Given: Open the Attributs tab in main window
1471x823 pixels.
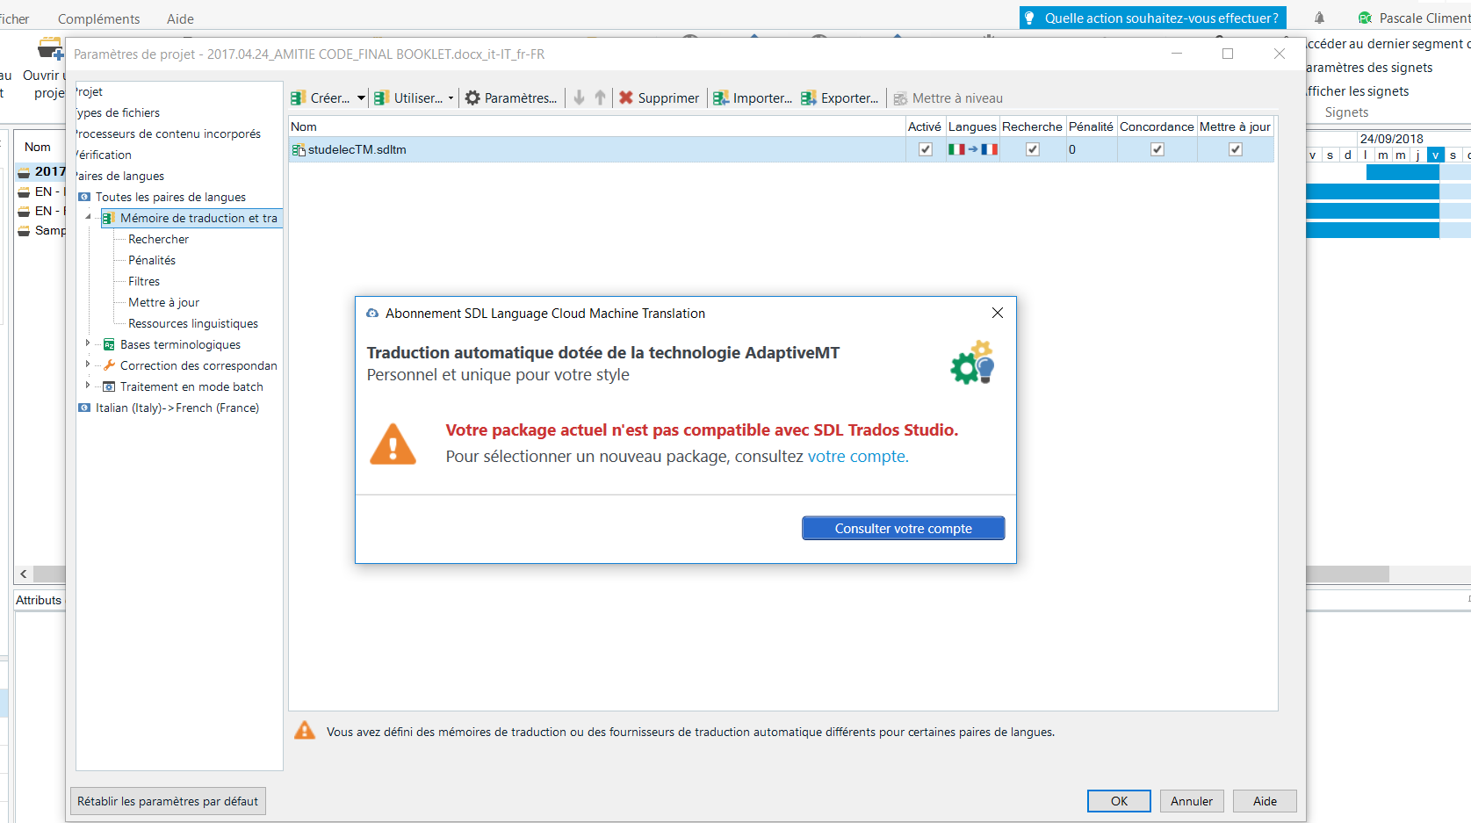Looking at the screenshot, I should [39, 600].
